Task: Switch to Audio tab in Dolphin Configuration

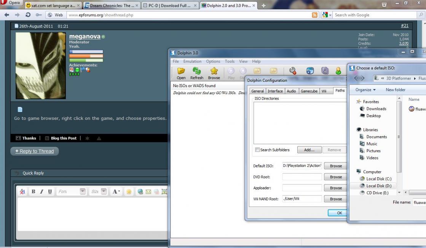Action: pyautogui.click(x=291, y=91)
